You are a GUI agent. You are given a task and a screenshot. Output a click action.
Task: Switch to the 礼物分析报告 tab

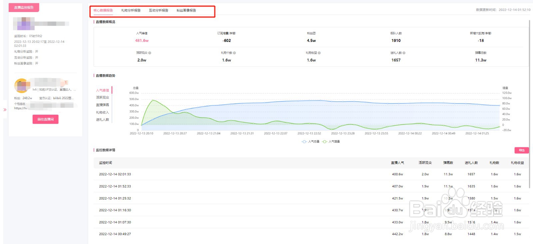pos(131,10)
